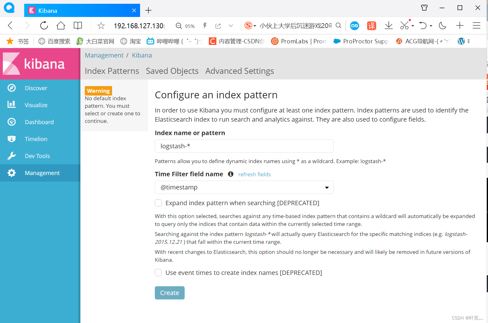
Task: Bookmark this page with star icon
Action: pyautogui.click(x=101, y=25)
